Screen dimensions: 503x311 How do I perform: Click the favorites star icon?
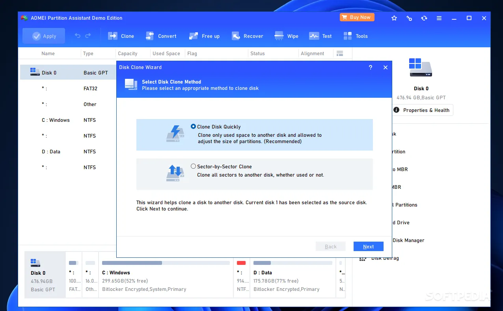(x=394, y=18)
